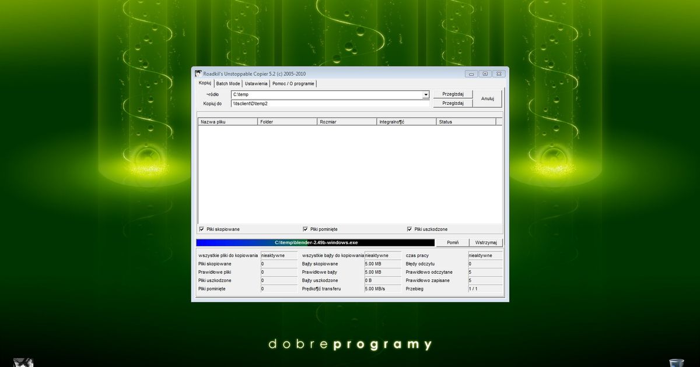
Task: Open the user avatar thumbnail in the bottom-left desktop corner
Action: (x=23, y=362)
